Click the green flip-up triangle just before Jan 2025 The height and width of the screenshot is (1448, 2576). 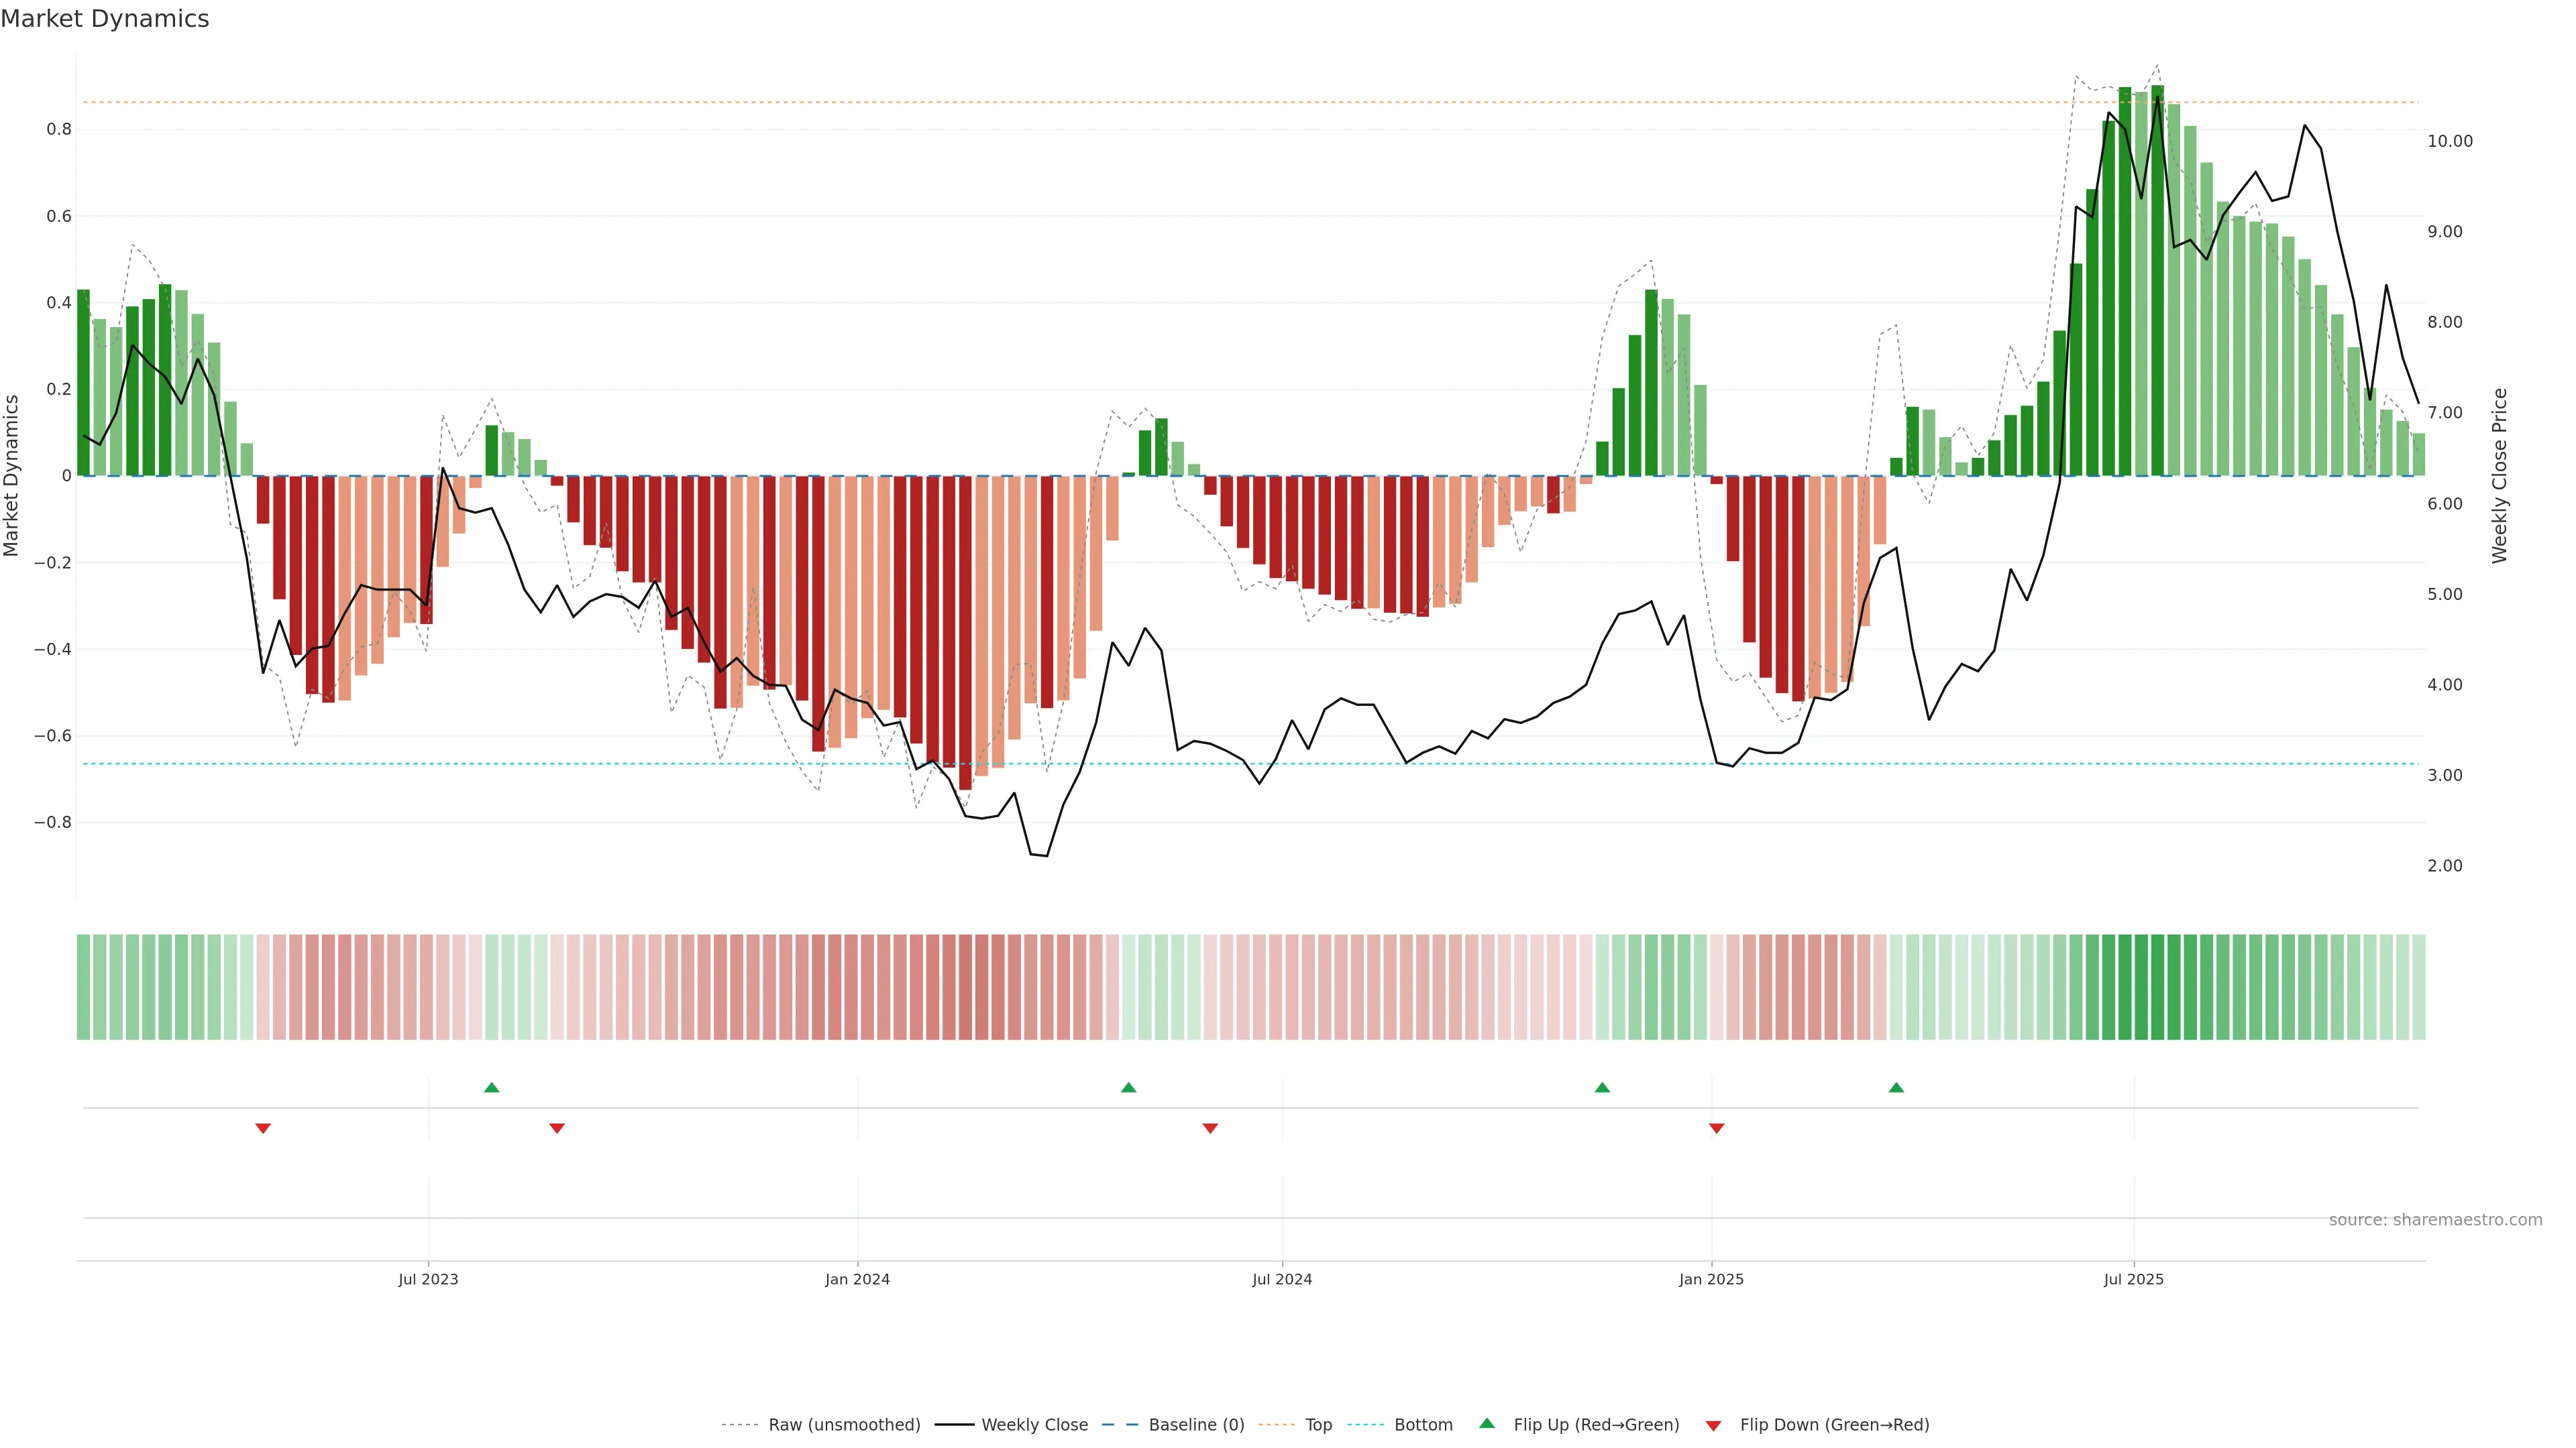point(1602,1087)
